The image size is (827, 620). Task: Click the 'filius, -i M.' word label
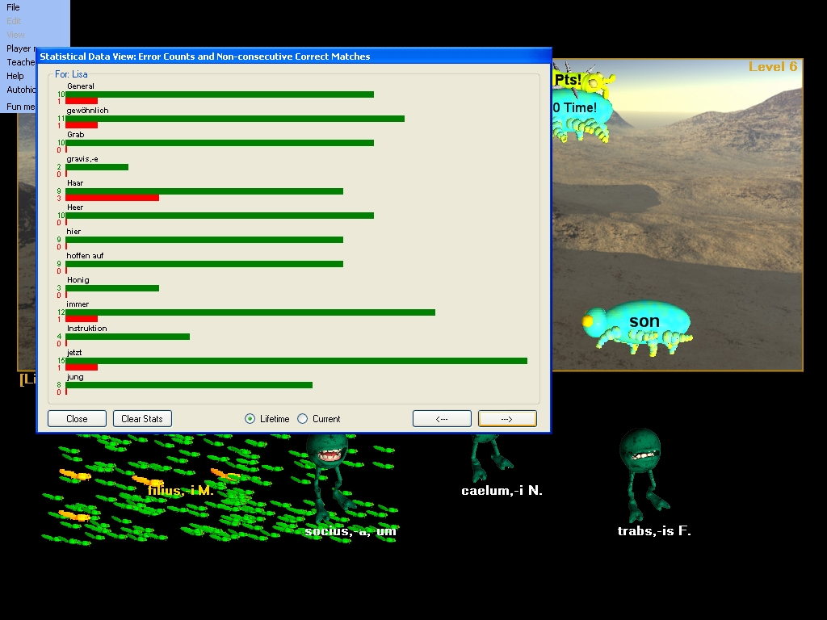pyautogui.click(x=180, y=490)
